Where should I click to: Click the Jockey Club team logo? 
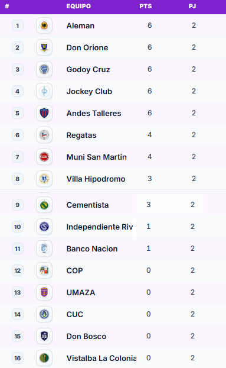[x=44, y=91]
